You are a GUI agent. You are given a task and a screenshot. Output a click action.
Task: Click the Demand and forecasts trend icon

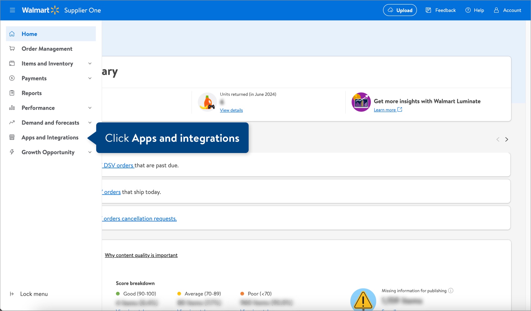[12, 122]
